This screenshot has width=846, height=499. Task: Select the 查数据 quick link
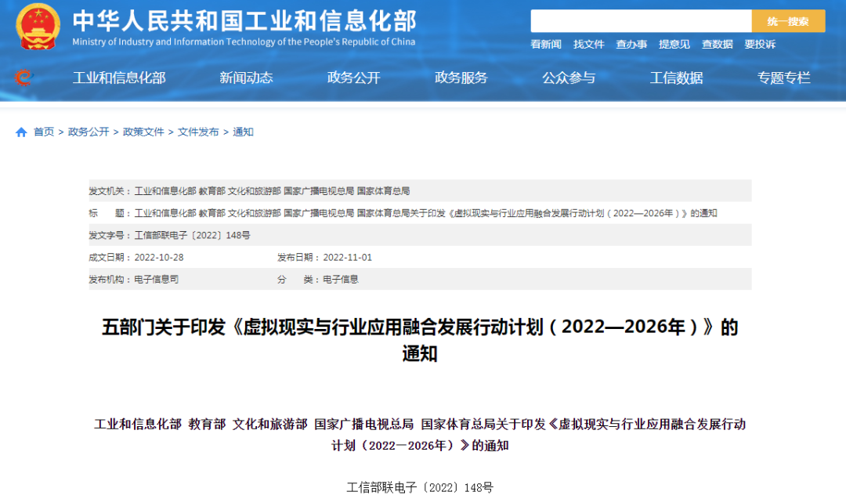(717, 45)
